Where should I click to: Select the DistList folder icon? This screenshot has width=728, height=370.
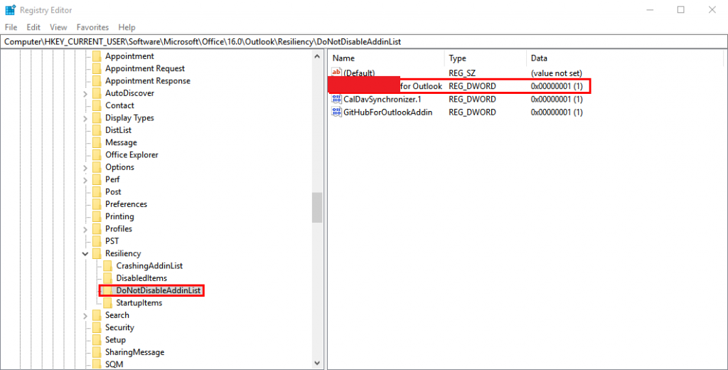point(97,130)
